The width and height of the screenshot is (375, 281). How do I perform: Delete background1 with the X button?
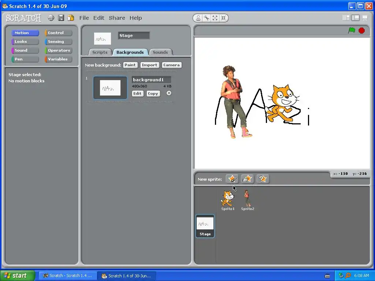point(169,93)
